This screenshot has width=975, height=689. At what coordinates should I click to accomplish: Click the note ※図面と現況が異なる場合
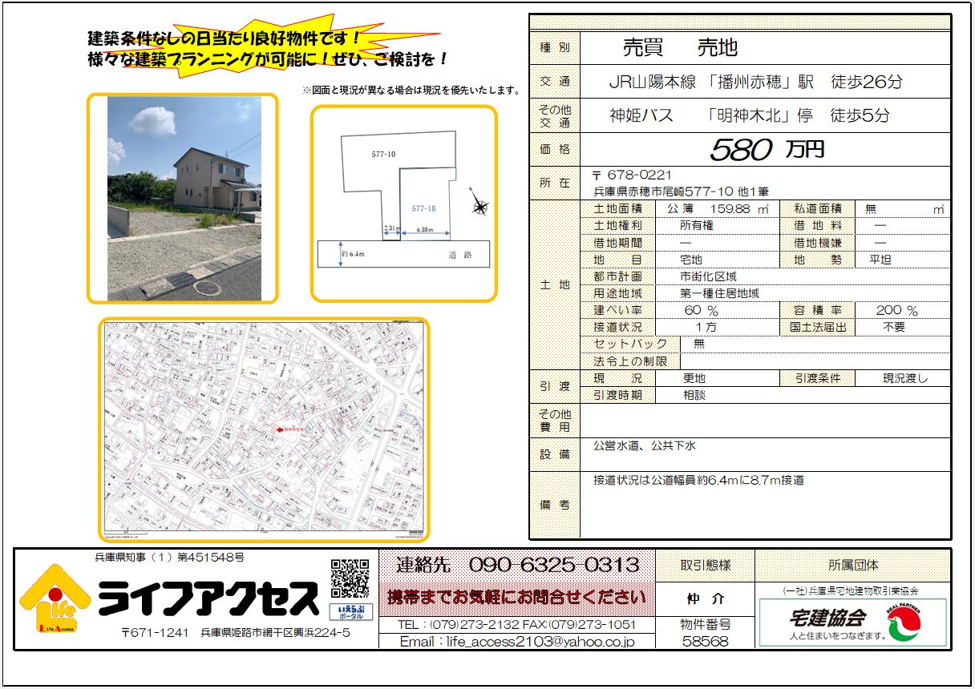pyautogui.click(x=411, y=90)
